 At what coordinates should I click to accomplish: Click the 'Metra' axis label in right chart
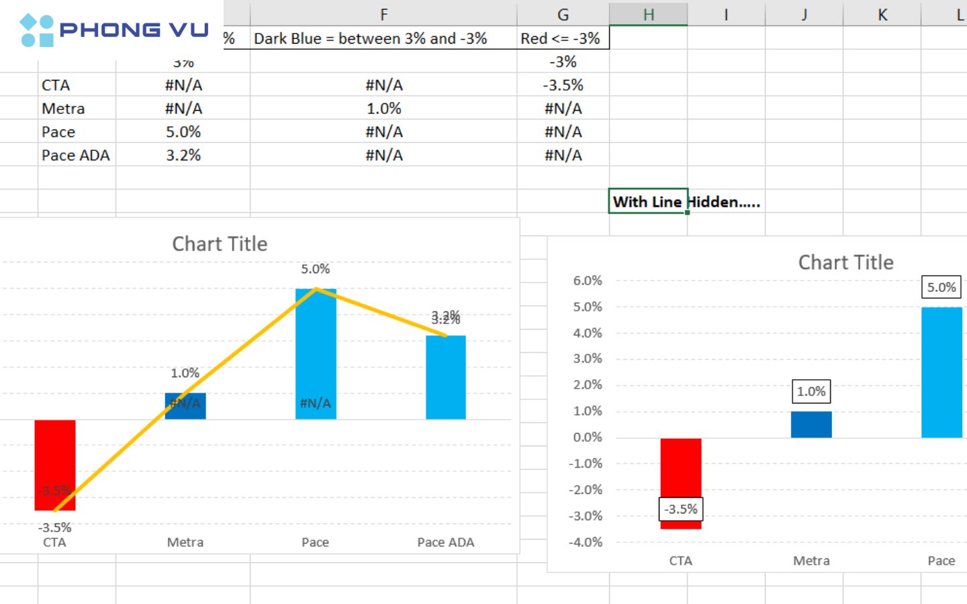click(811, 561)
